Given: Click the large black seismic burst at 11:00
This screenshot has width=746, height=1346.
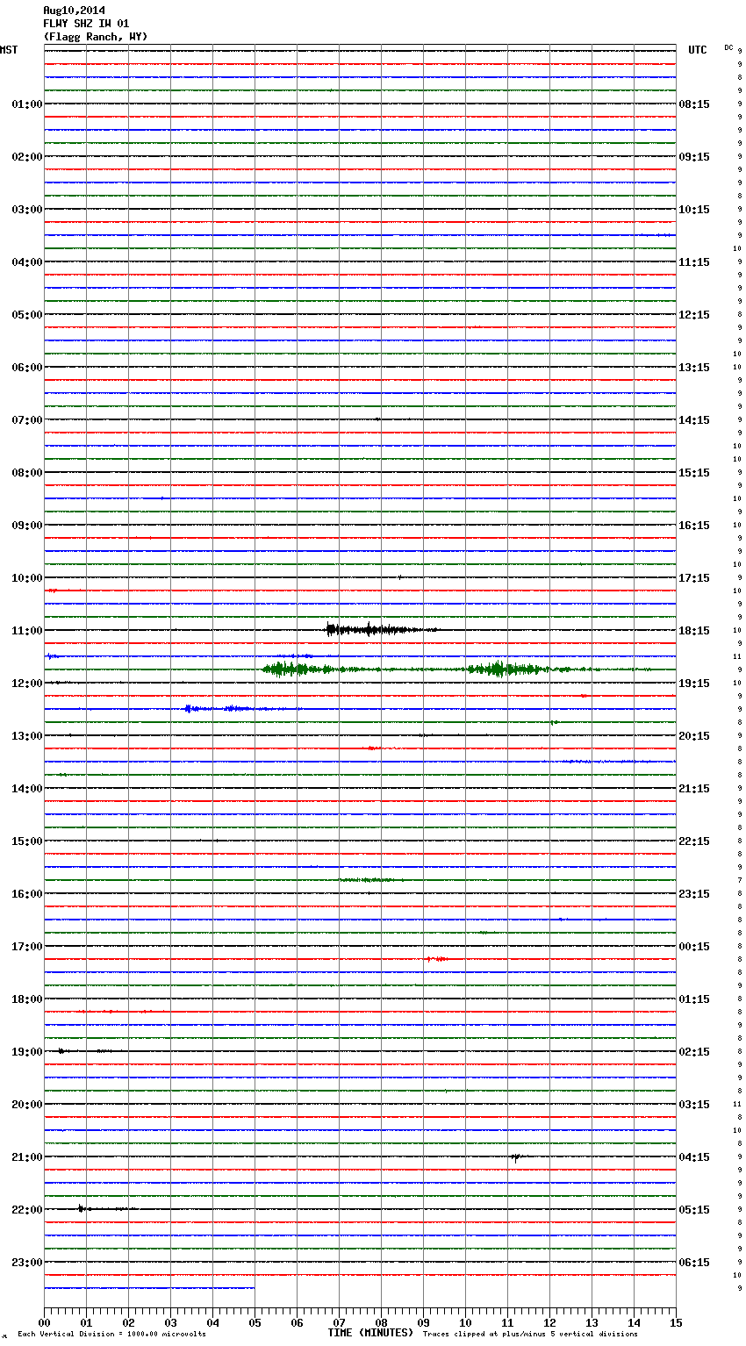Looking at the screenshot, I should [x=382, y=629].
